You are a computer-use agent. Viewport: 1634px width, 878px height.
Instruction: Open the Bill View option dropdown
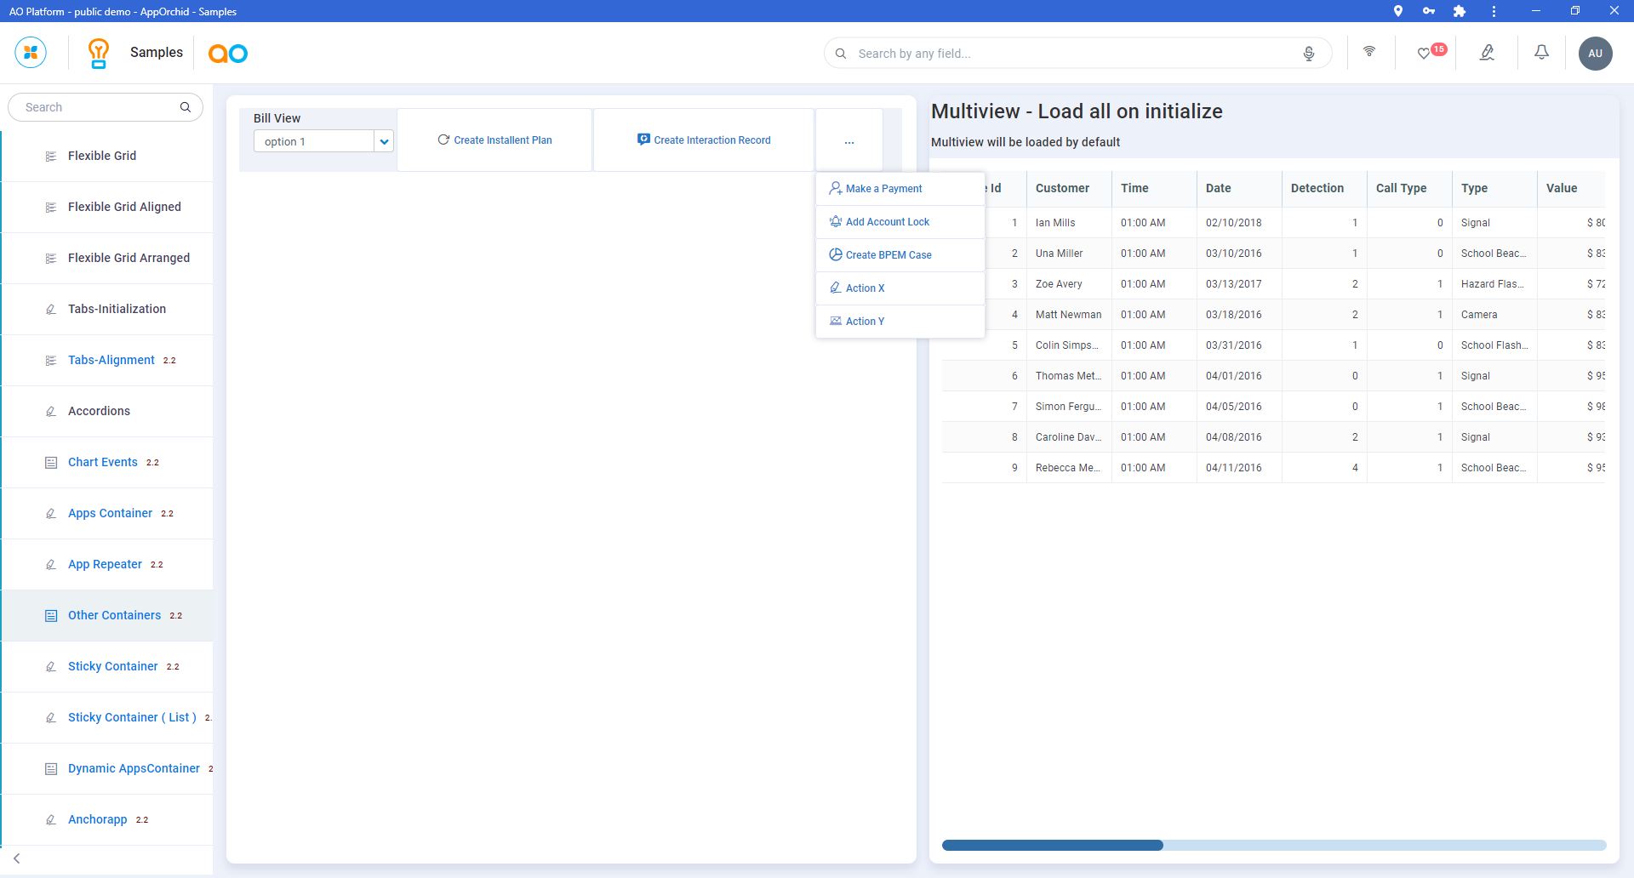pos(384,141)
